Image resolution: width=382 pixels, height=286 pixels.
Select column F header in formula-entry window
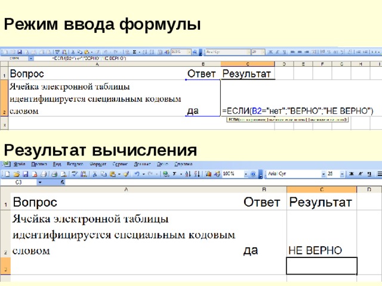click(x=322, y=64)
